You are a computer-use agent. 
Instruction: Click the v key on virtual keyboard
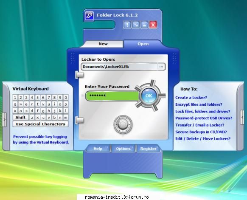click(x=49, y=118)
